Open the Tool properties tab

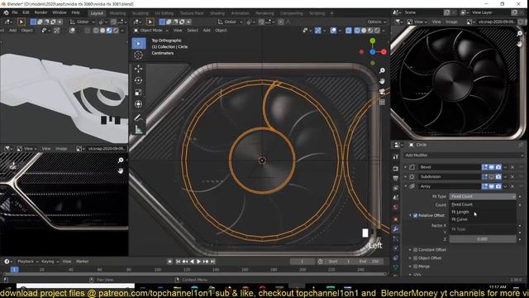tap(395, 156)
